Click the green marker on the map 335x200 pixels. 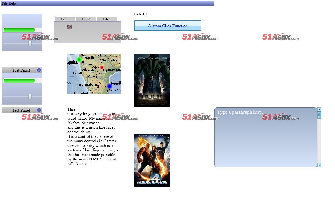tap(79, 59)
